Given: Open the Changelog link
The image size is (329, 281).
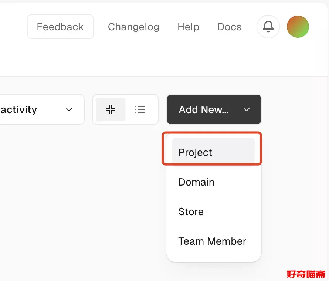Looking at the screenshot, I should coord(133,27).
